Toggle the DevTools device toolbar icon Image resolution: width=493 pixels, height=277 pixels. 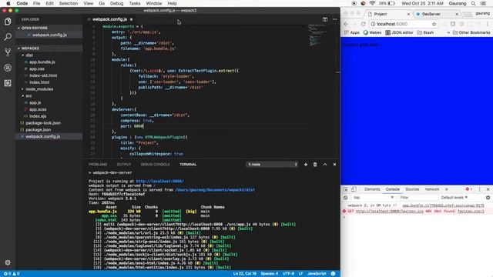[x=354, y=189]
